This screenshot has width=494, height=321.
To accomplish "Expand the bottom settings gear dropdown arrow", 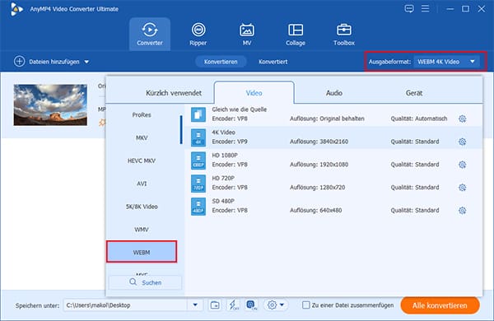I will pos(282,305).
